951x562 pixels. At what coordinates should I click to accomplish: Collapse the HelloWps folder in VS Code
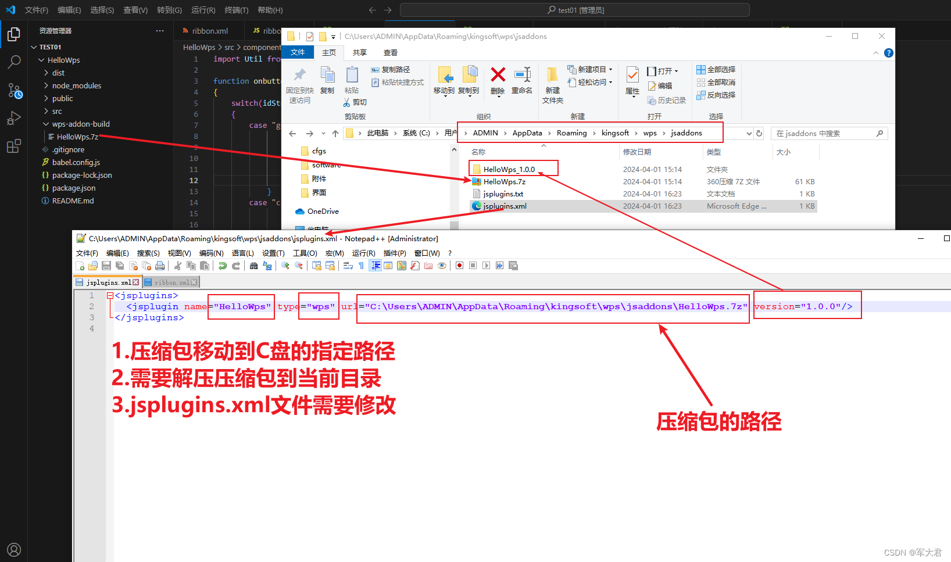coord(41,60)
